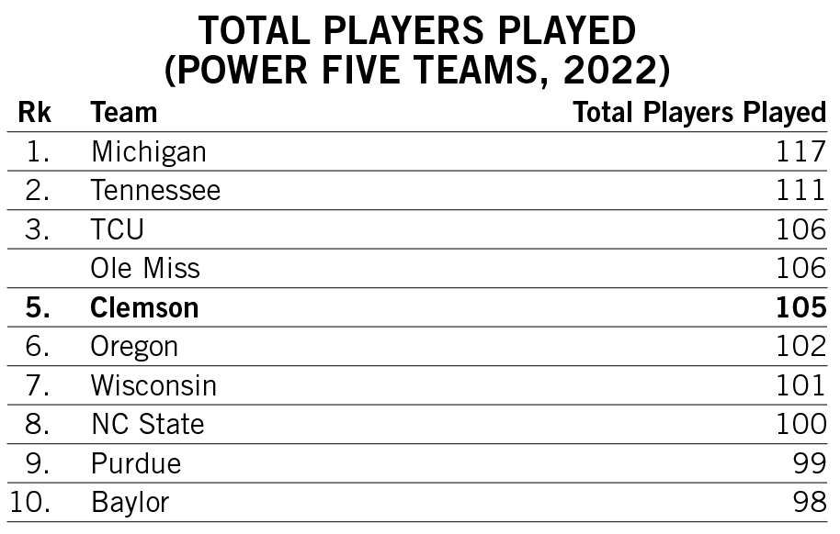The height and width of the screenshot is (534, 840).
Task: Select the Purdue team name
Action: click(136, 463)
